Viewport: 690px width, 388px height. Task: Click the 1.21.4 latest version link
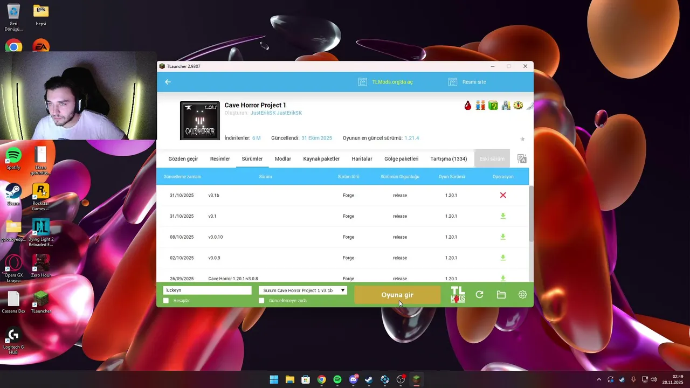coord(412,138)
